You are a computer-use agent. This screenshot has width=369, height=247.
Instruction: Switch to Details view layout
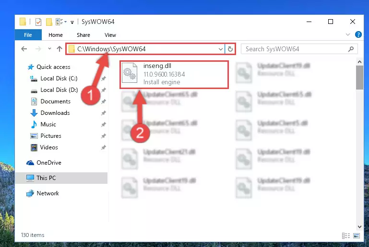[346, 236]
